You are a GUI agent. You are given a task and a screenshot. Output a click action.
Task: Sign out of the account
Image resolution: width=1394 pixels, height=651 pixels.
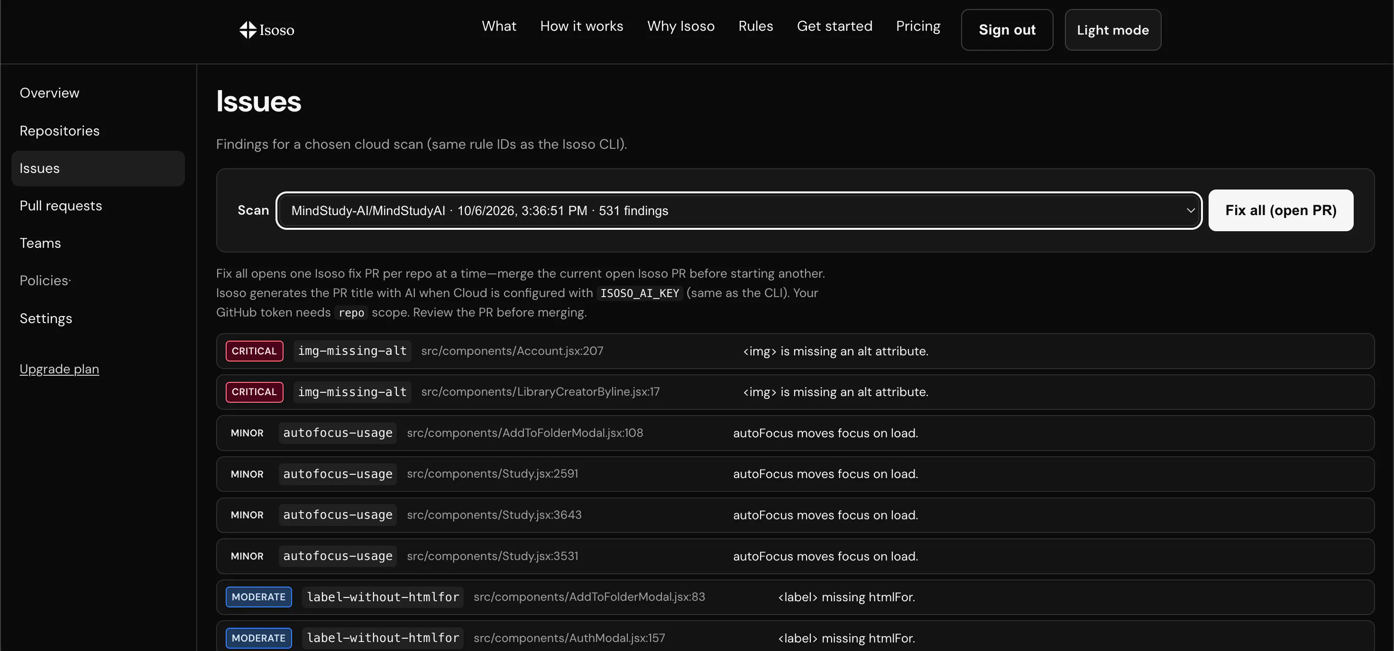click(x=1007, y=30)
